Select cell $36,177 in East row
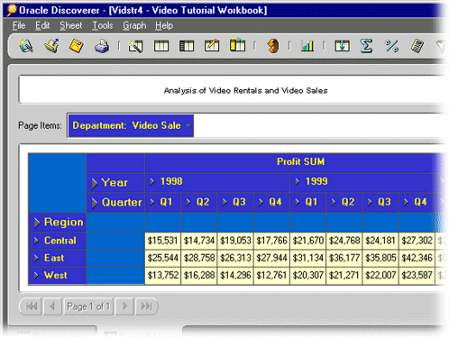 344,258
